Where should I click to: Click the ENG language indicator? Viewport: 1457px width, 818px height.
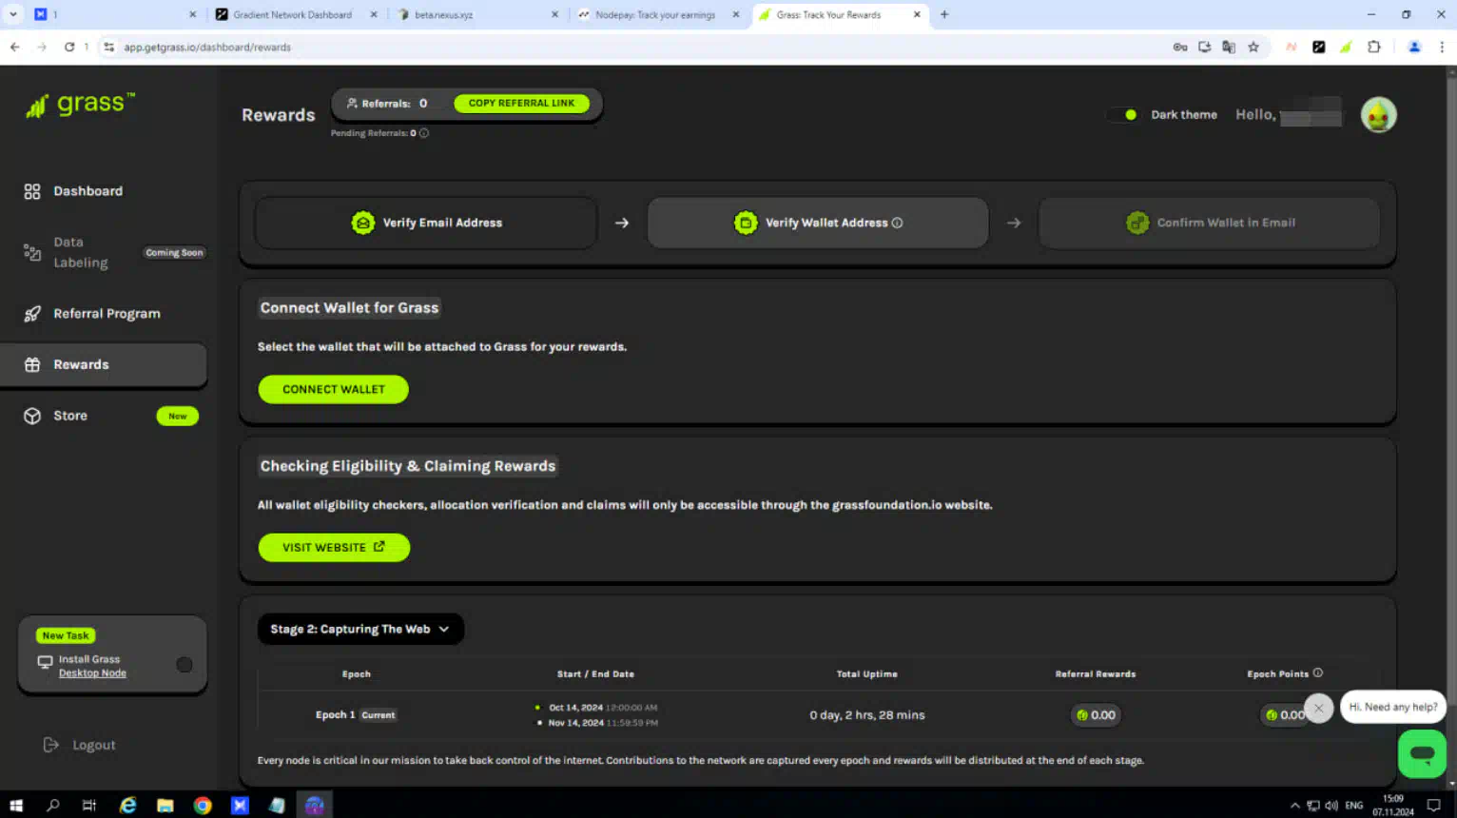click(1354, 805)
